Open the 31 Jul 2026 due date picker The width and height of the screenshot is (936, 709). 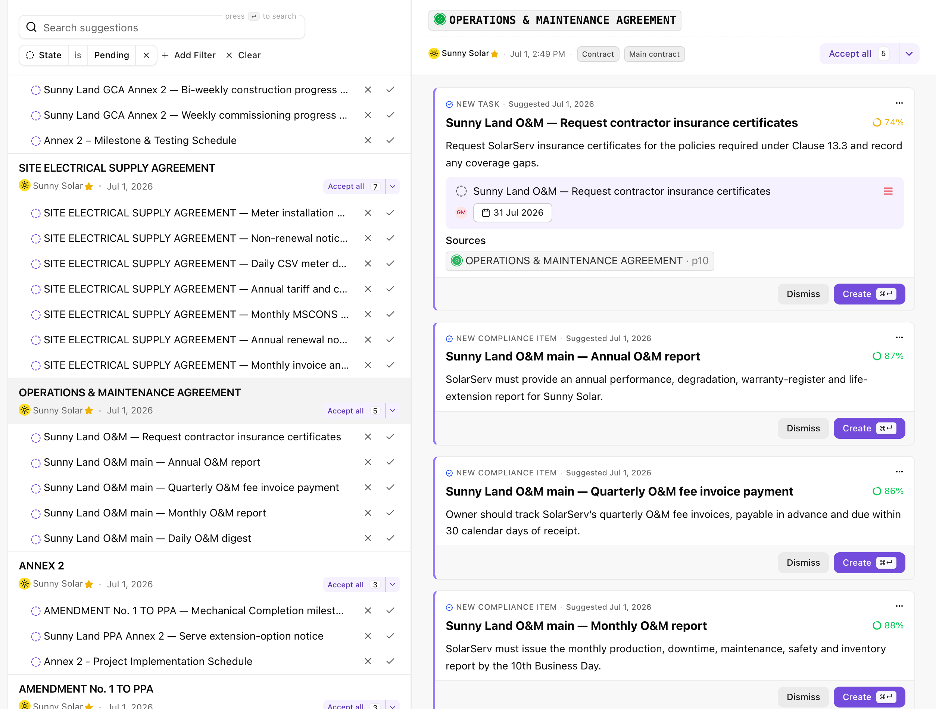point(512,212)
